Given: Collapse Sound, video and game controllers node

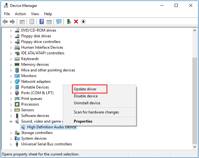Looking at the screenshot, I should 11,122.
